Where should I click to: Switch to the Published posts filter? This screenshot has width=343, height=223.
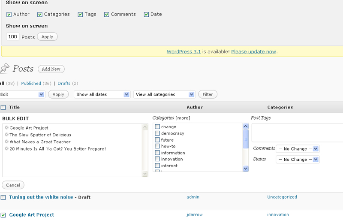click(x=31, y=84)
